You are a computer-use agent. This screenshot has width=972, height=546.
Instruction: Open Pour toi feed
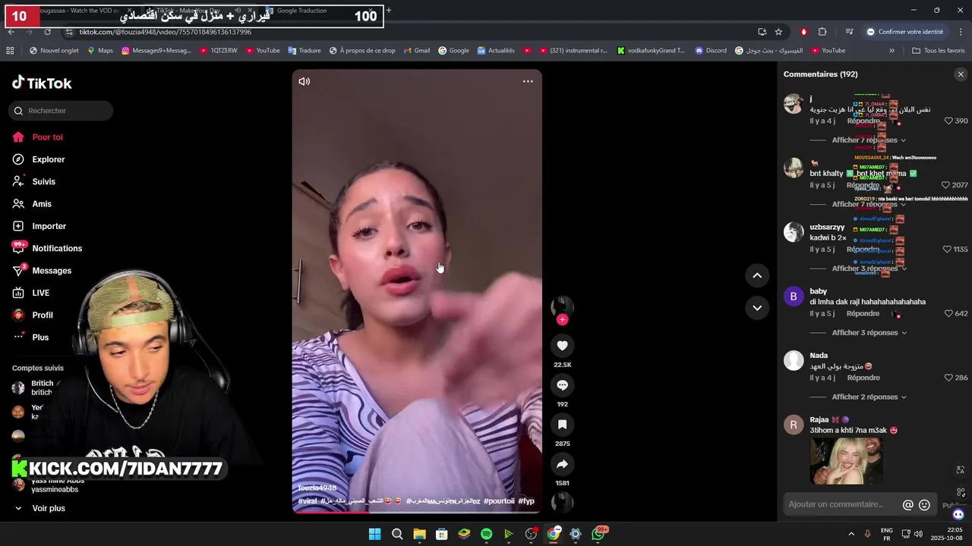38,137
